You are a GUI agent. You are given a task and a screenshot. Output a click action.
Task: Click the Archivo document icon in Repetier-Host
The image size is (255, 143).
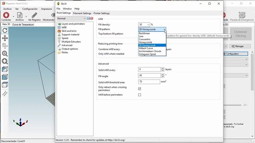pos(20,15)
